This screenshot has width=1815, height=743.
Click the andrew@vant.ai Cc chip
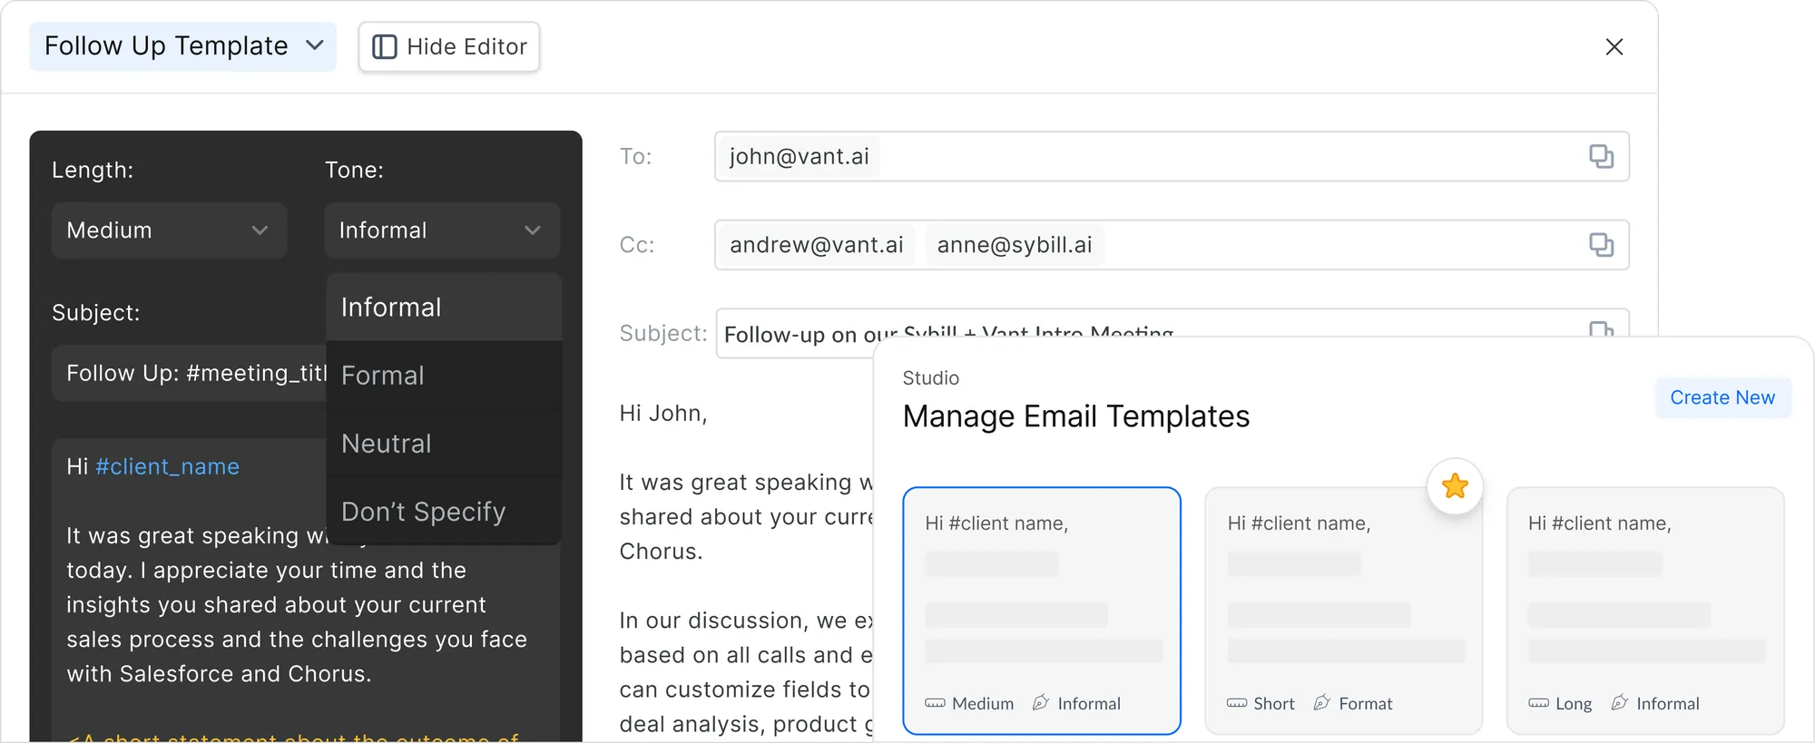pyautogui.click(x=816, y=245)
